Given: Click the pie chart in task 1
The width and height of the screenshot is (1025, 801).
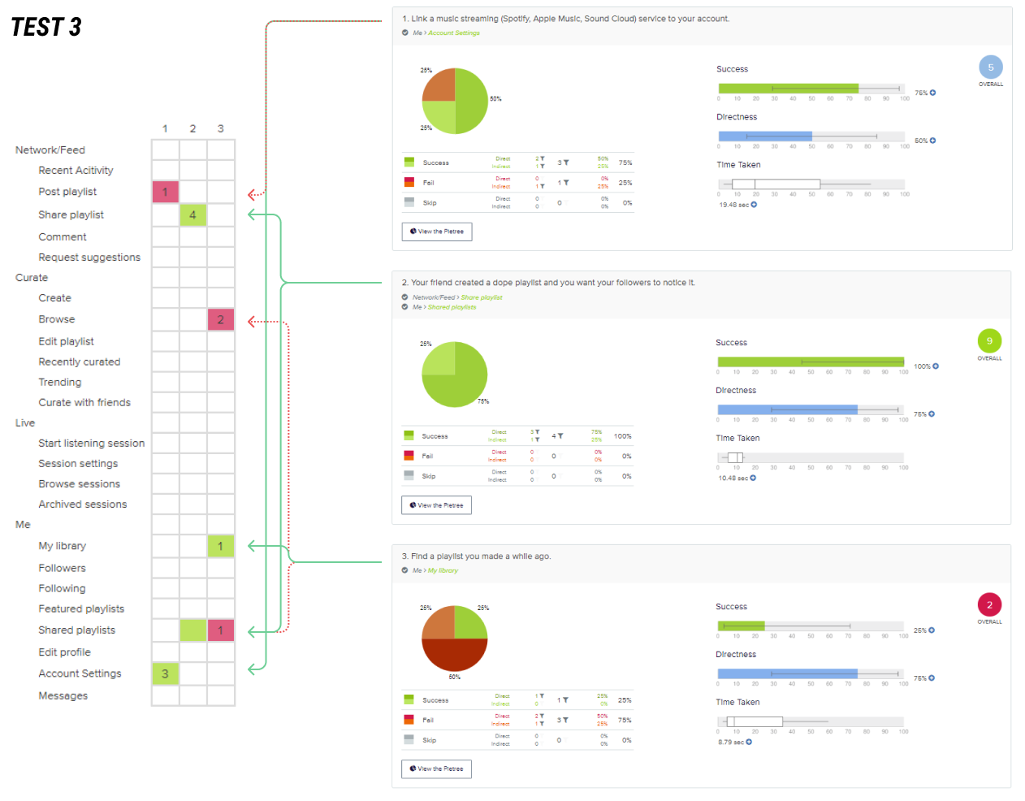Looking at the screenshot, I should [x=455, y=101].
